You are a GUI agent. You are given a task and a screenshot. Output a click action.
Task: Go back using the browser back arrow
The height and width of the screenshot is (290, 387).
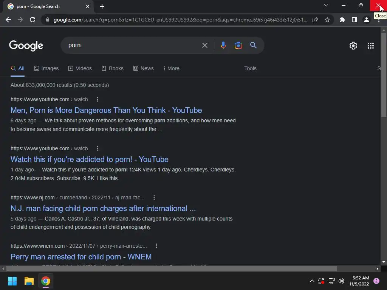tap(8, 20)
